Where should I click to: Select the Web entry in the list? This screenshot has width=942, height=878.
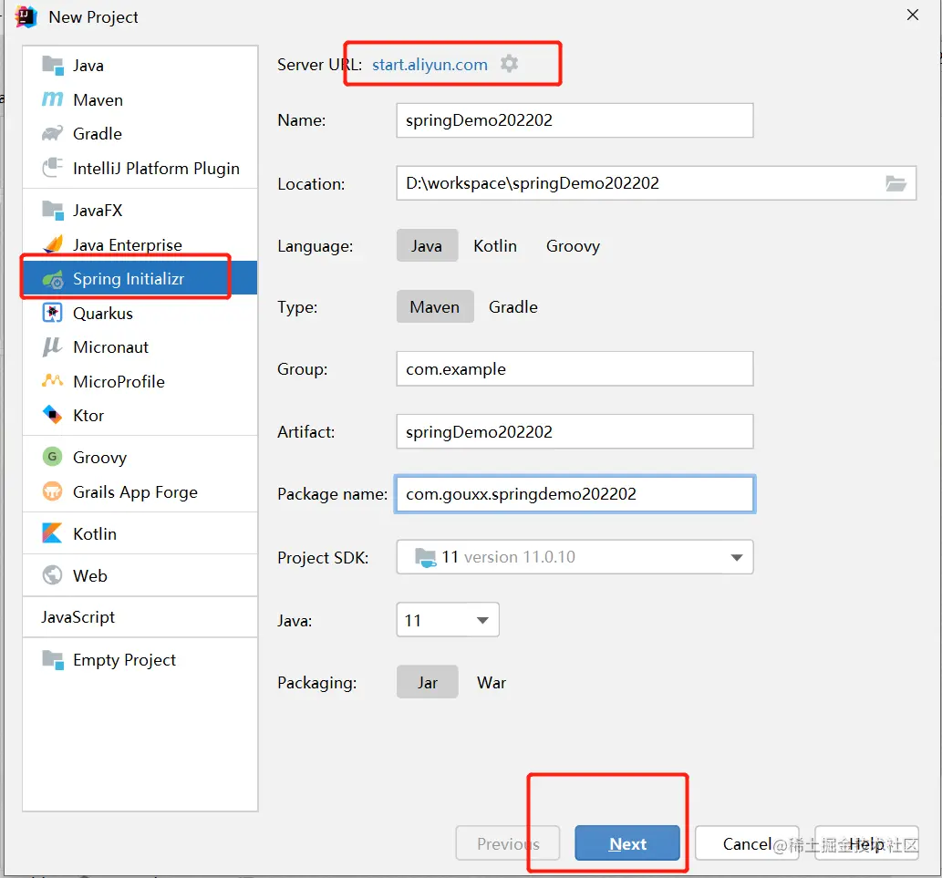click(140, 575)
